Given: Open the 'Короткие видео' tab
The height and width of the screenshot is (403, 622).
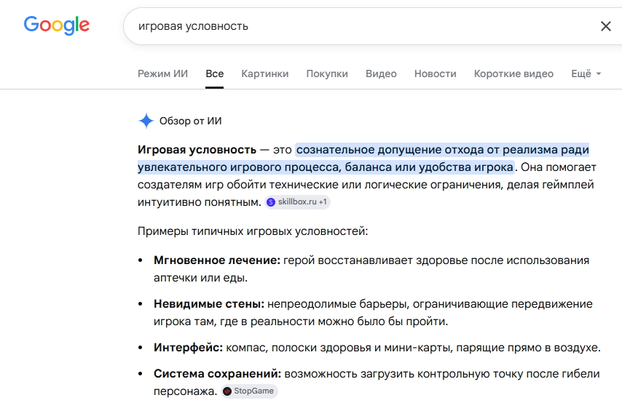Looking at the screenshot, I should 513,73.
